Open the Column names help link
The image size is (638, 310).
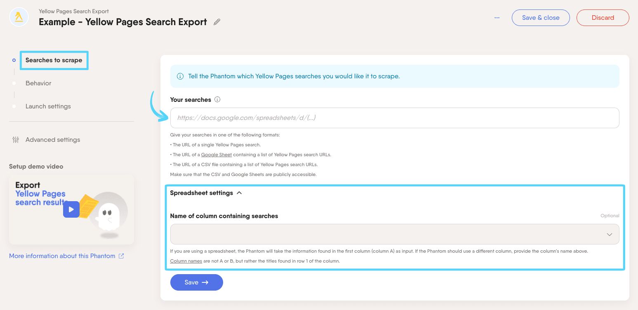click(x=186, y=261)
